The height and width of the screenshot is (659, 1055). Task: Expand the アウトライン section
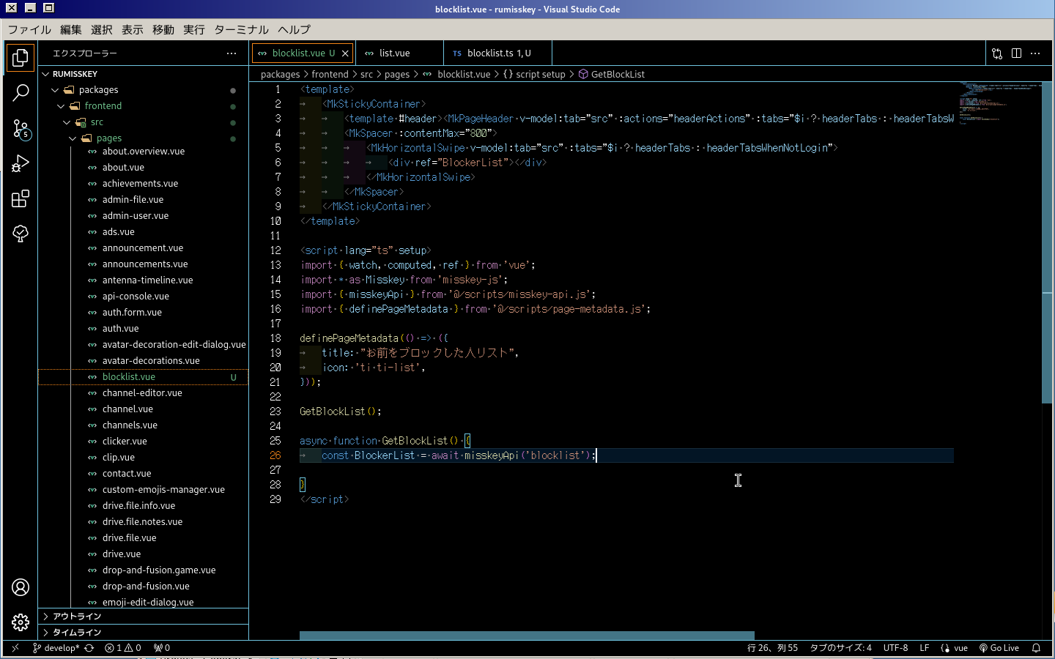(143, 617)
